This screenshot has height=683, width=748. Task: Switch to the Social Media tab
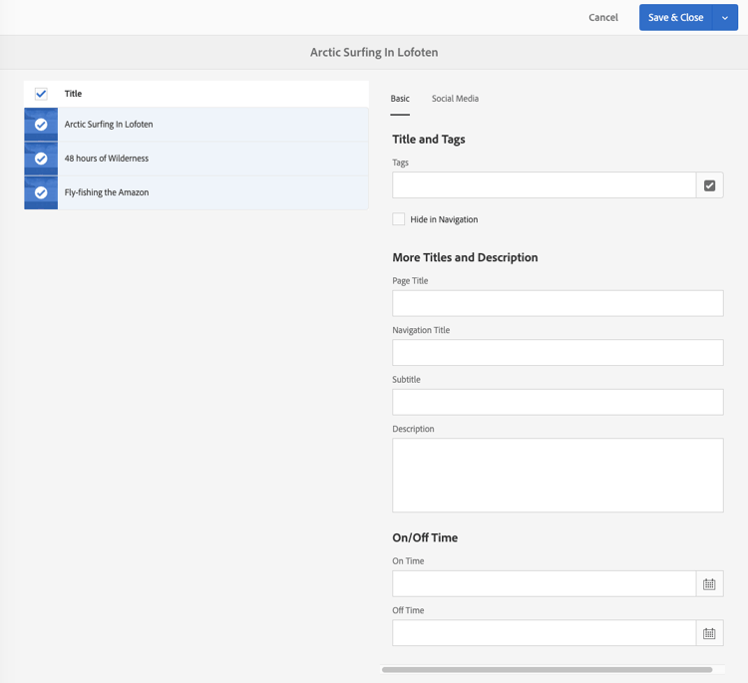[x=455, y=99]
